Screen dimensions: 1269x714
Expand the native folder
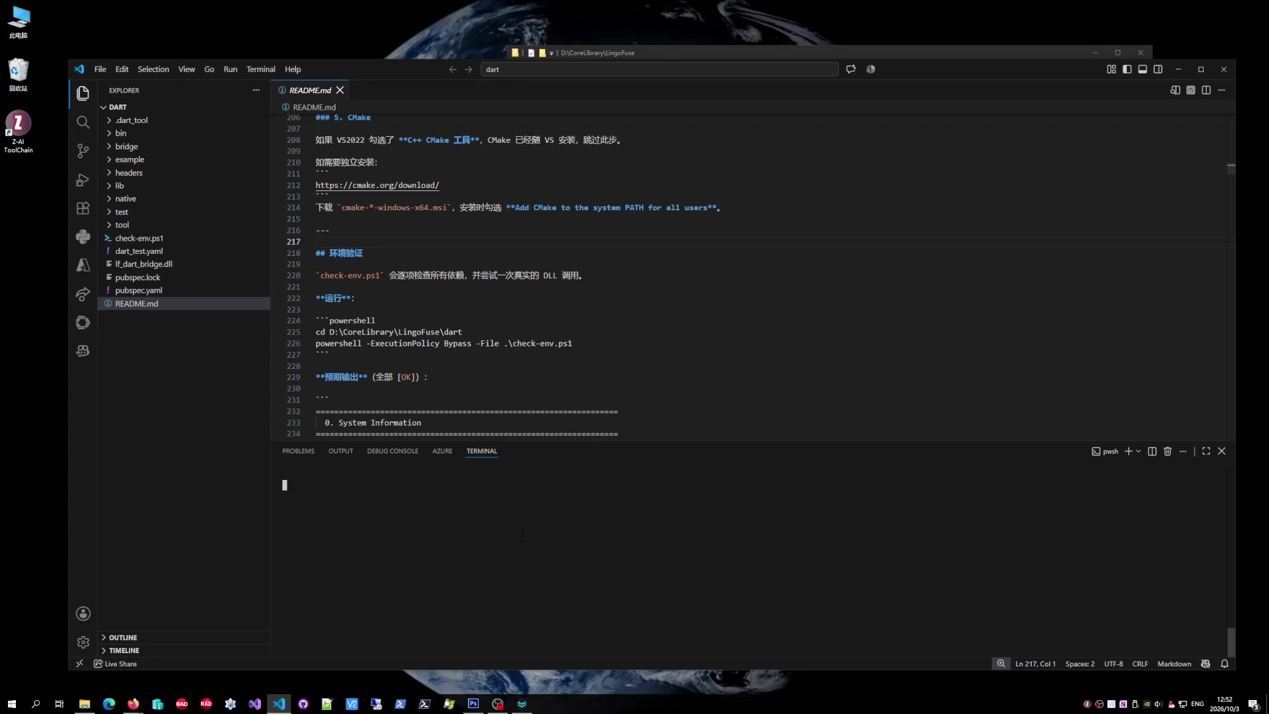pos(126,198)
